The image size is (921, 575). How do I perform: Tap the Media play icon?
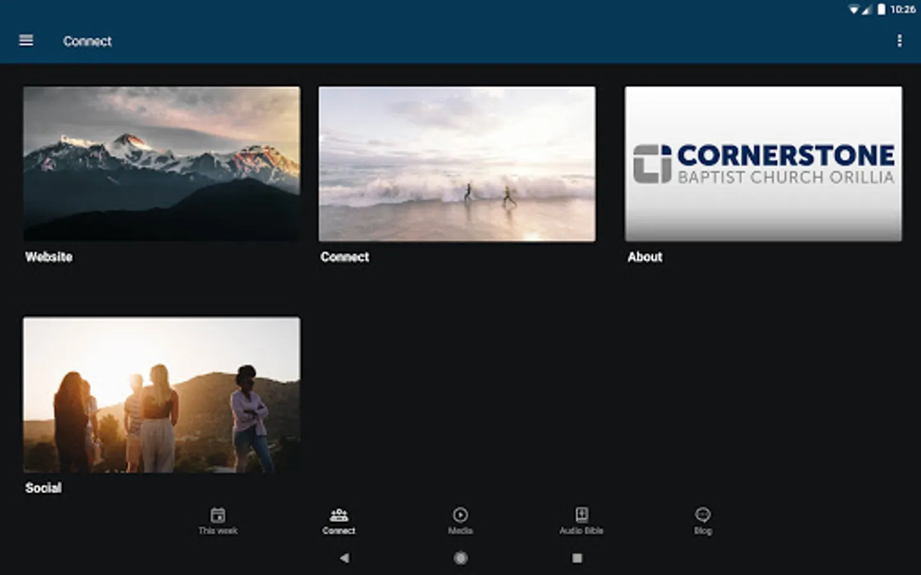pyautogui.click(x=460, y=515)
